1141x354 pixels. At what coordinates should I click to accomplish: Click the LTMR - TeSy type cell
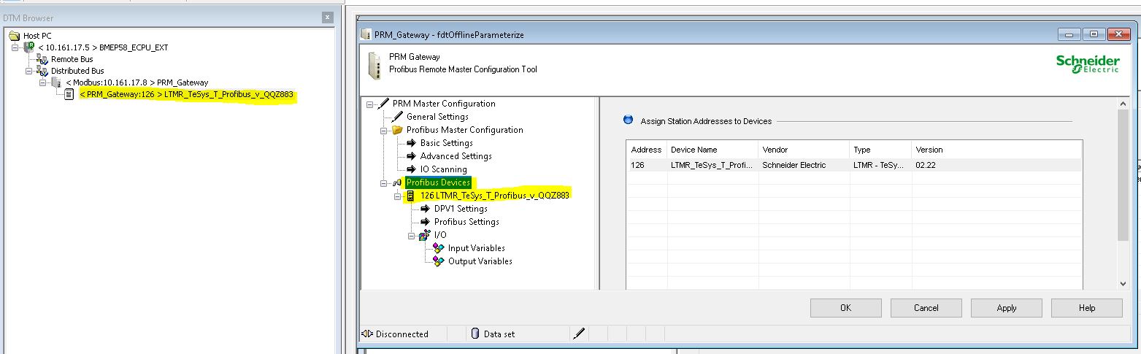[x=881, y=165]
